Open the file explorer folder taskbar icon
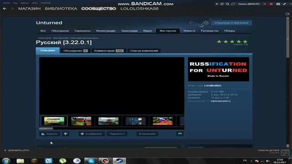 [x=20, y=161]
